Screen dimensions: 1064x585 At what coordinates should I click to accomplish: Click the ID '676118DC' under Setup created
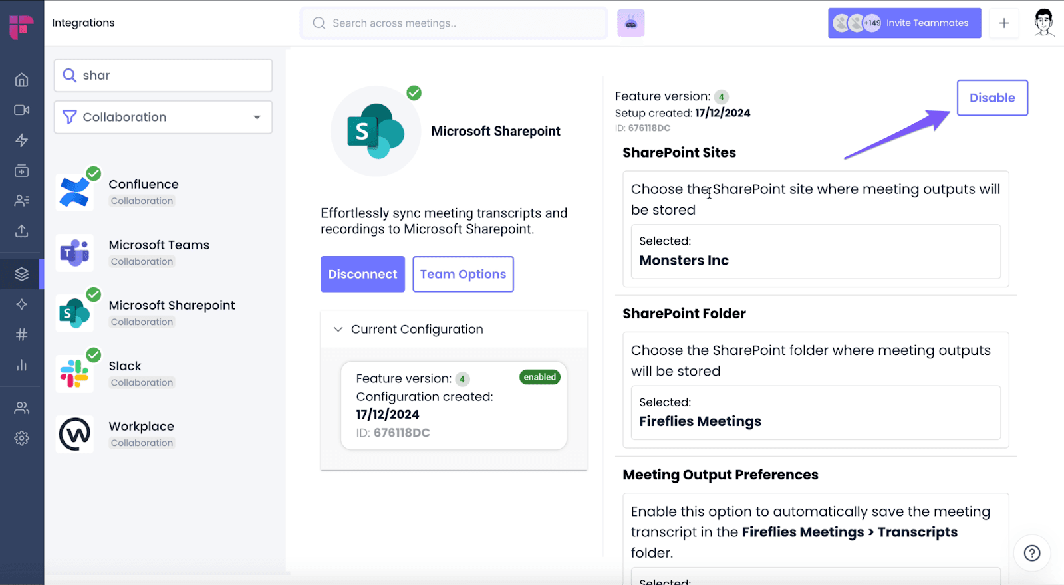649,128
